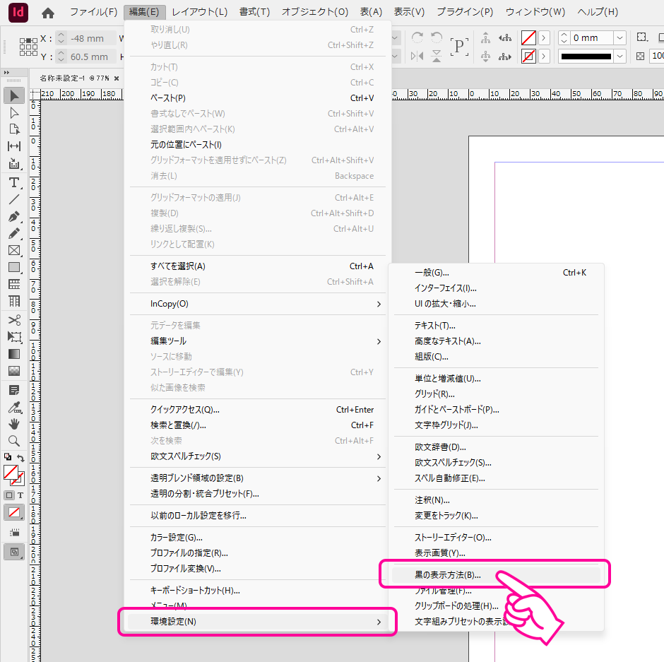
Task: Swap fill and stroke arrow icon
Action: tap(20, 458)
